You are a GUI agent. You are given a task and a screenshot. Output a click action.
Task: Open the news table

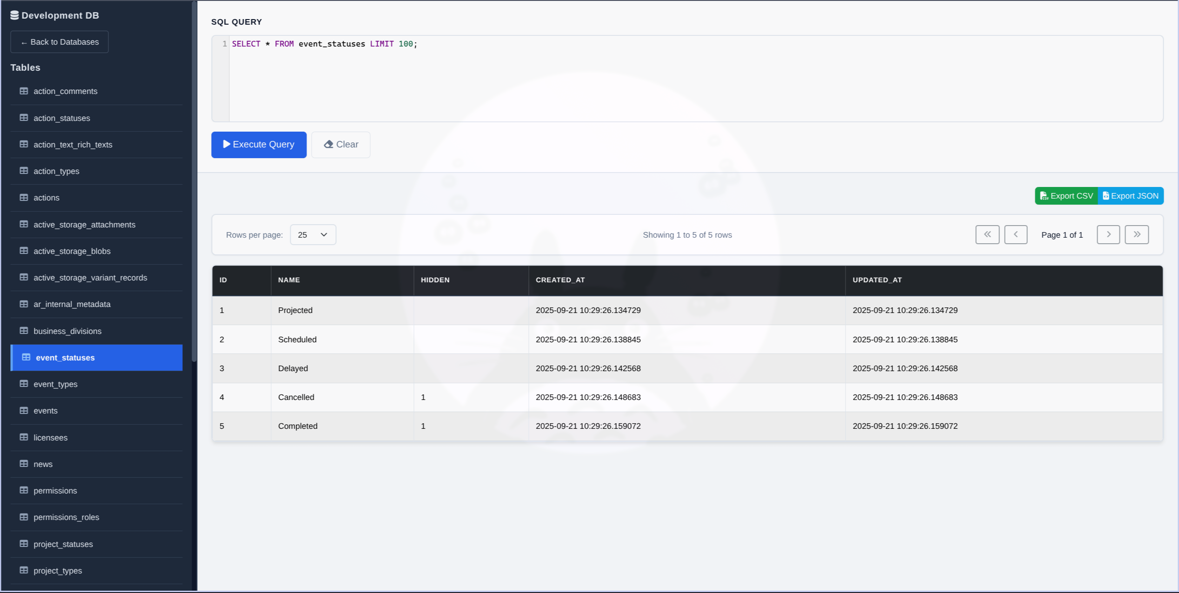[42, 464]
